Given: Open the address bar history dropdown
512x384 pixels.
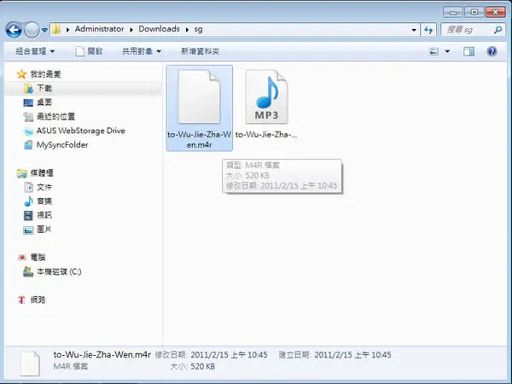Looking at the screenshot, I should [x=414, y=30].
